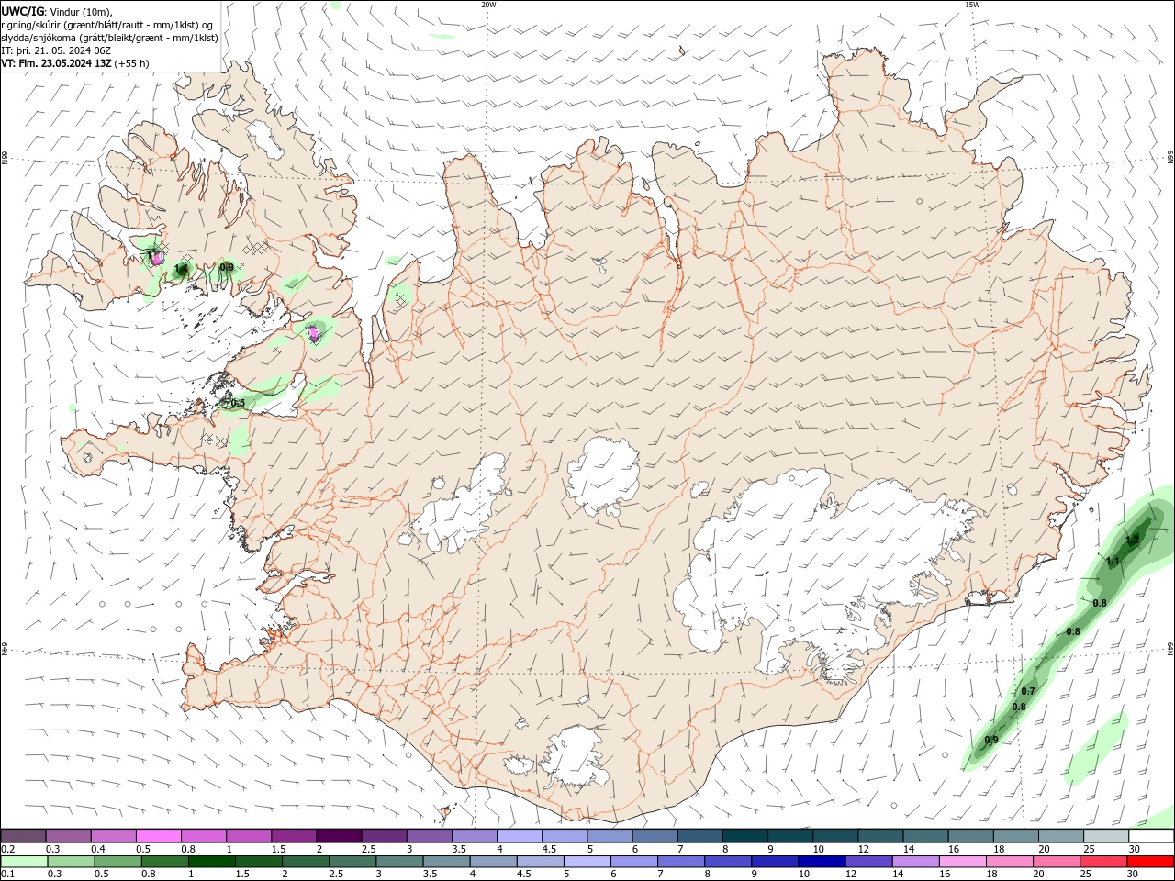Click the pale pink rain swatch between 16 and 18
The width and height of the screenshot is (1175, 881).
point(962,861)
